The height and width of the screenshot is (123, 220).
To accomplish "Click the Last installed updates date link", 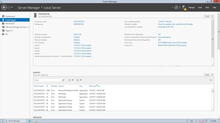I will tap(165, 22).
